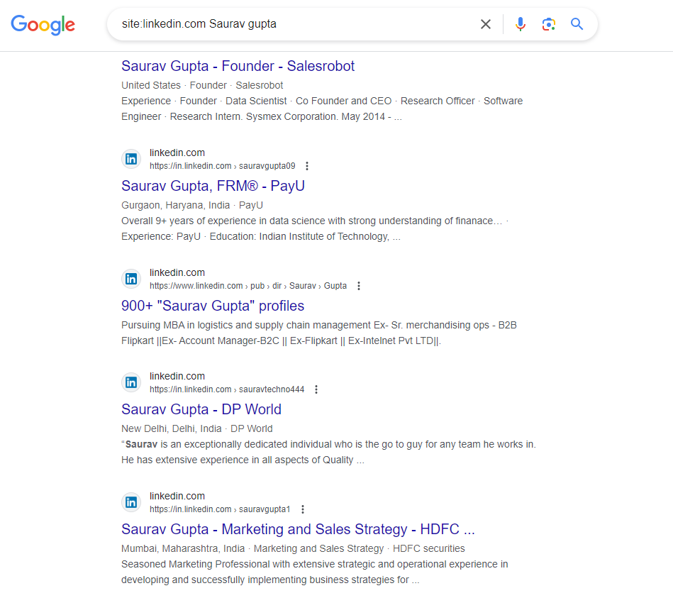Screen dimensions: 673x598
Task: Open the three-dot menu for PayU result
Action: [307, 165]
